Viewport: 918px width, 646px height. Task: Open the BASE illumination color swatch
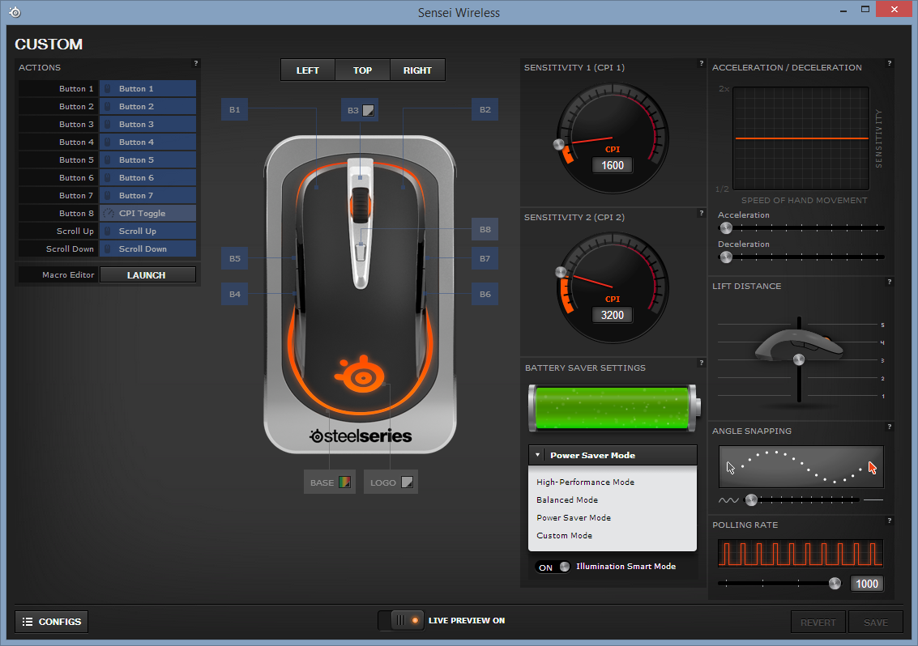pos(345,482)
